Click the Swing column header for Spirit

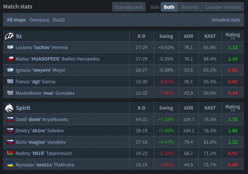tap(166, 108)
